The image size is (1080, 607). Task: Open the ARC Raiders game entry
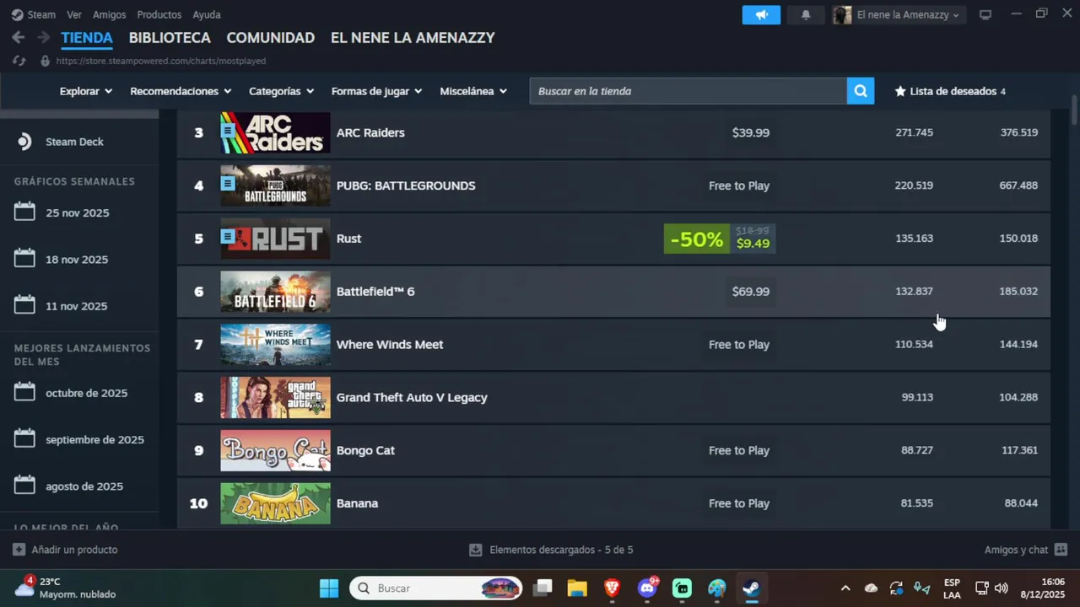tap(613, 132)
